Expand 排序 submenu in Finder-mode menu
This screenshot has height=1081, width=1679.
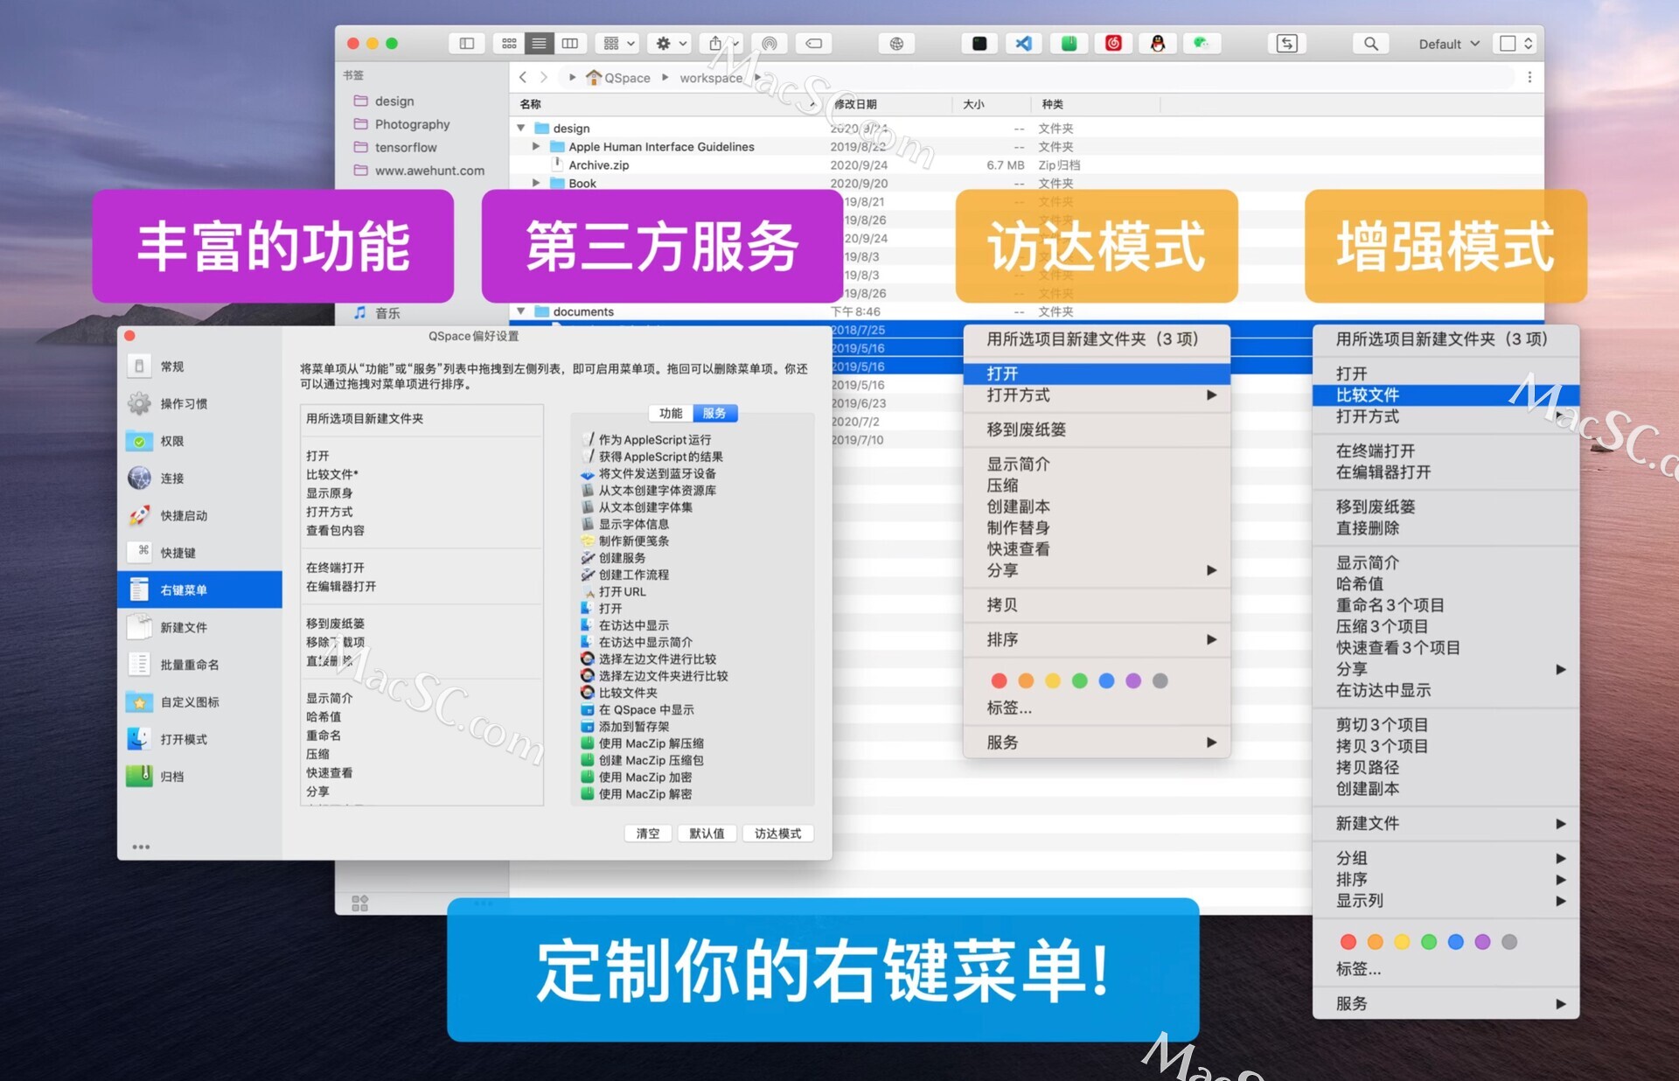[x=1097, y=639]
